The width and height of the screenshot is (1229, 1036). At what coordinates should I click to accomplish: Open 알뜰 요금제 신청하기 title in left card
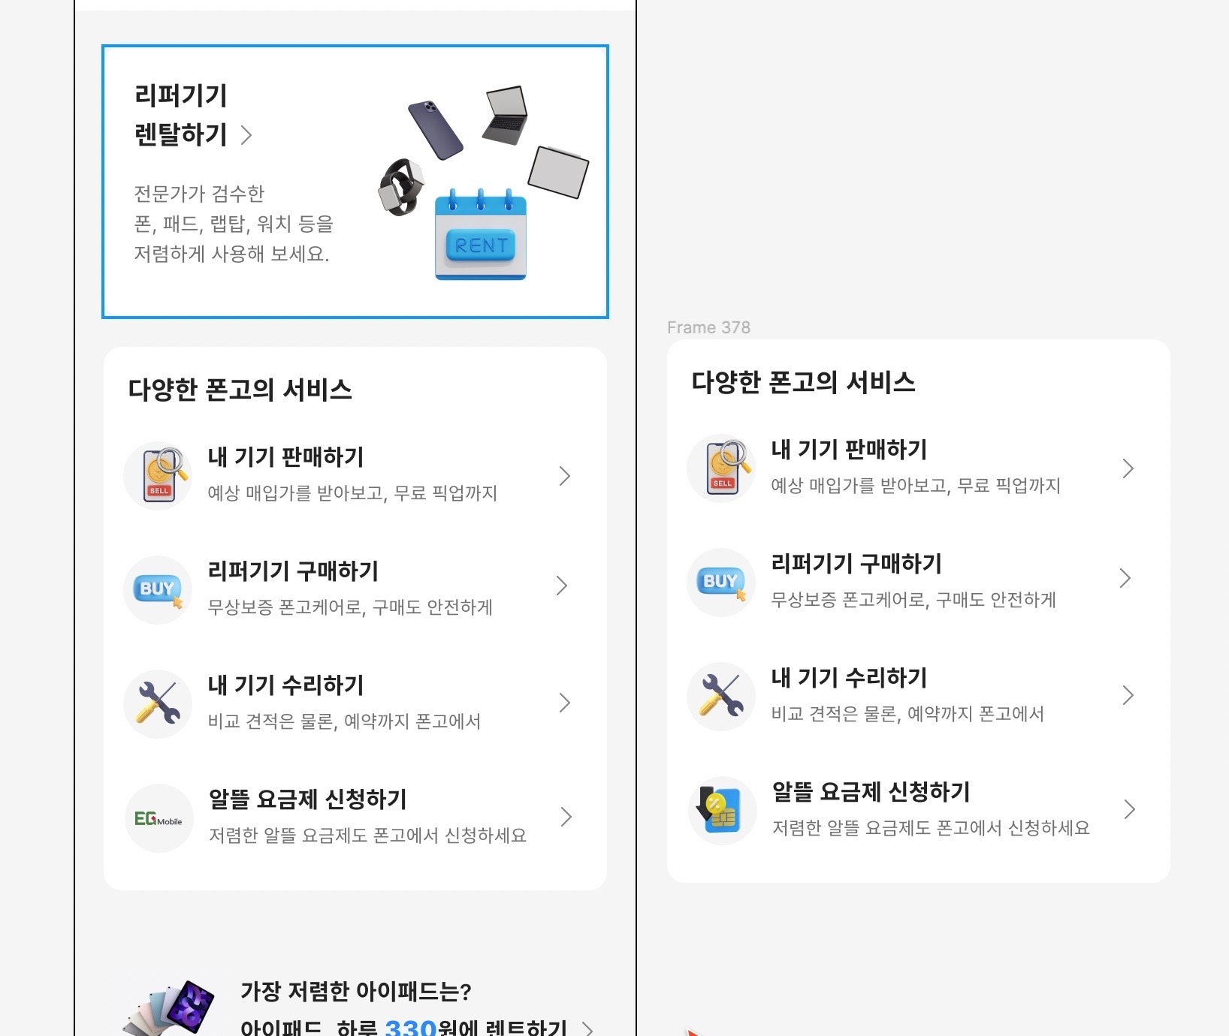pyautogui.click(x=307, y=799)
